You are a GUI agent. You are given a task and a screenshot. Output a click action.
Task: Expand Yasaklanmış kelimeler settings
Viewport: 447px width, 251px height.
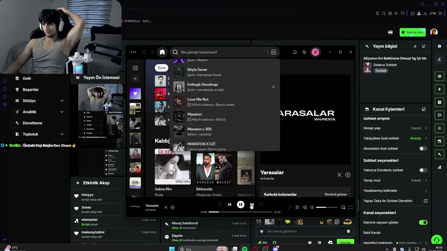[395, 190]
